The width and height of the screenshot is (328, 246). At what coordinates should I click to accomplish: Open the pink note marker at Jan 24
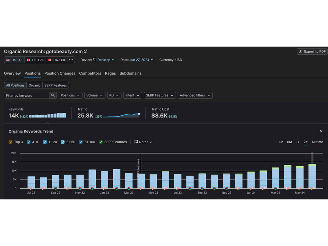click(251, 188)
